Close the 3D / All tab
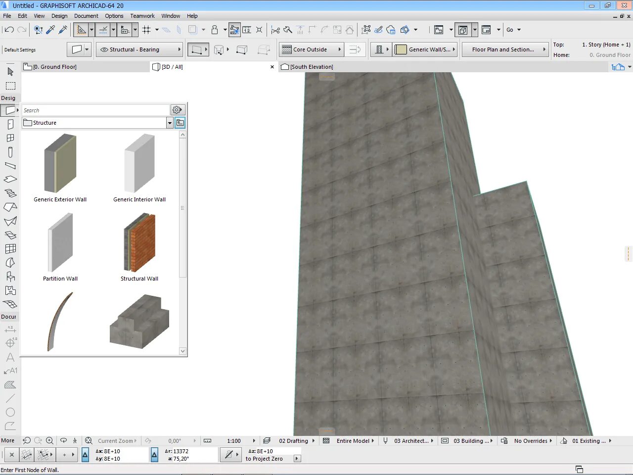This screenshot has height=475, width=633. (x=272, y=67)
